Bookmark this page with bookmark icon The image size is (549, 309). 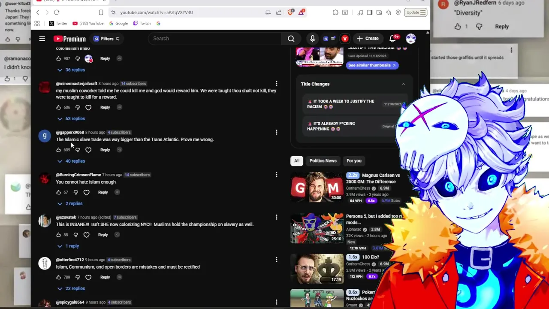tap(101, 12)
